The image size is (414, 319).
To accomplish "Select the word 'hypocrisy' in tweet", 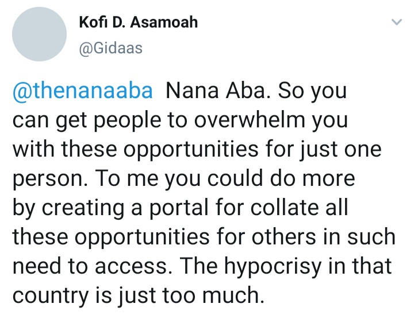I will click(273, 266).
